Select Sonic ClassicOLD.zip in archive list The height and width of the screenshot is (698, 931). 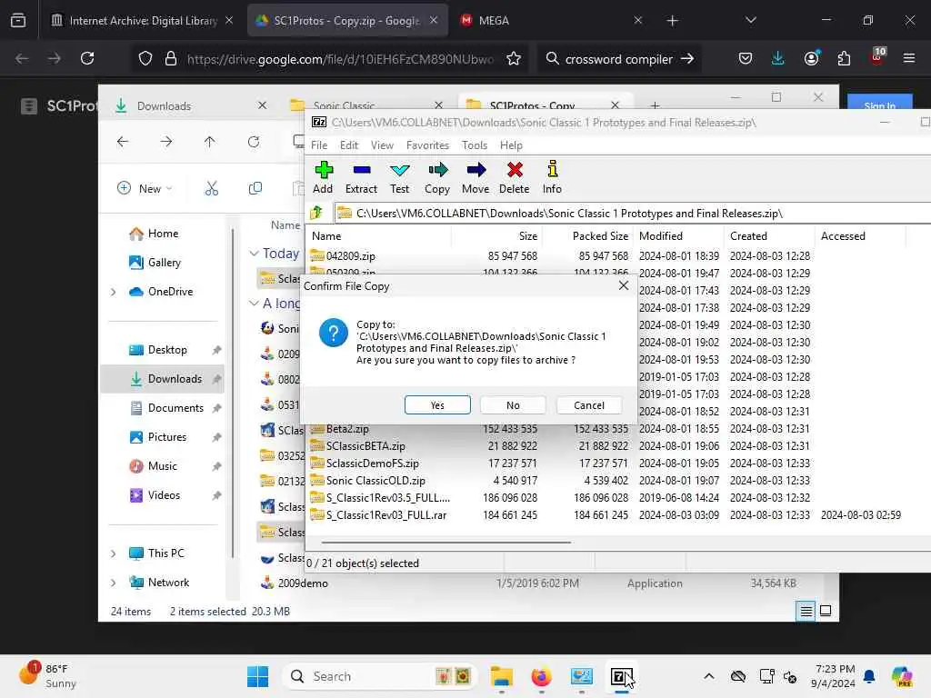tap(375, 480)
